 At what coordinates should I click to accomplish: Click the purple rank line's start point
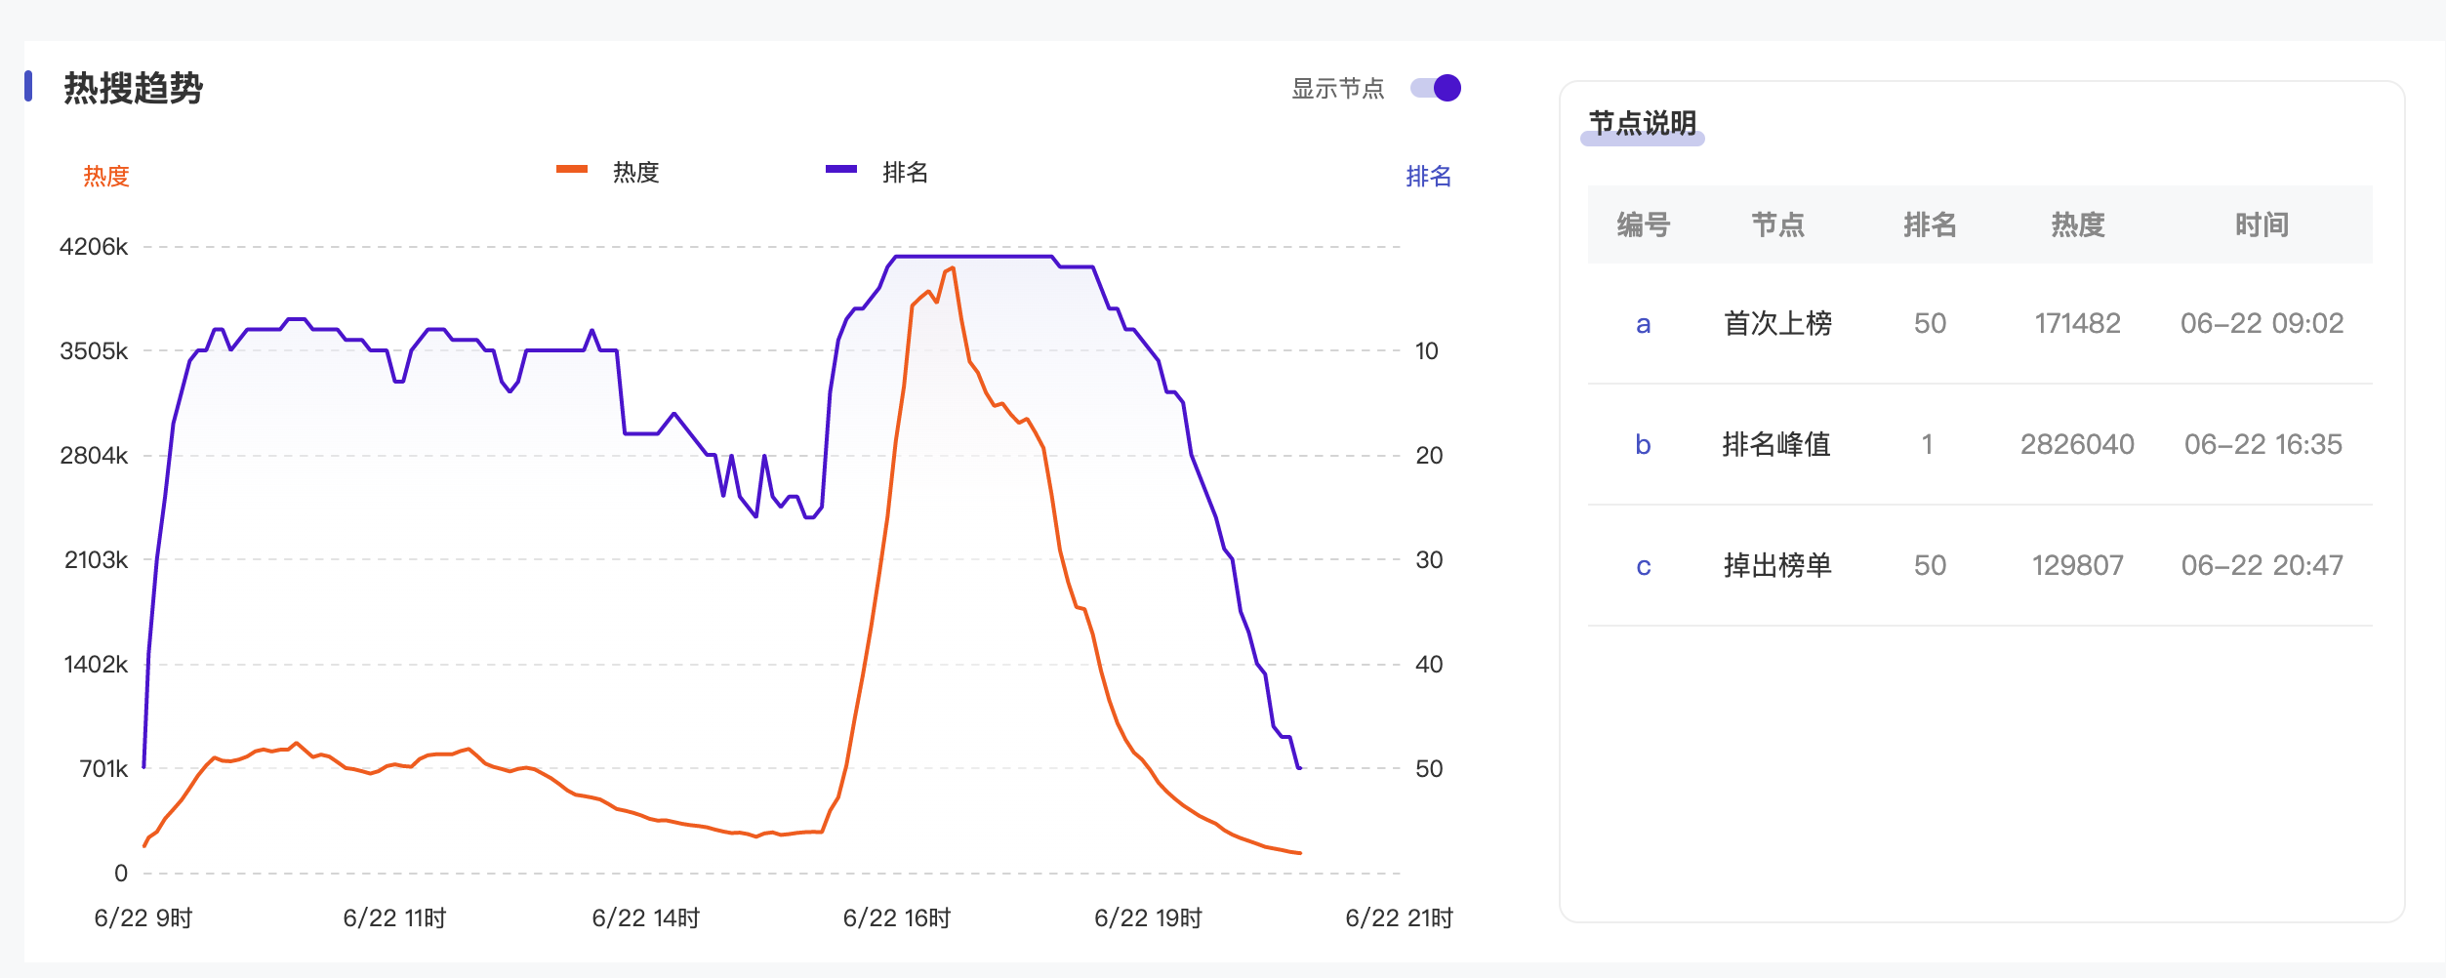[144, 767]
